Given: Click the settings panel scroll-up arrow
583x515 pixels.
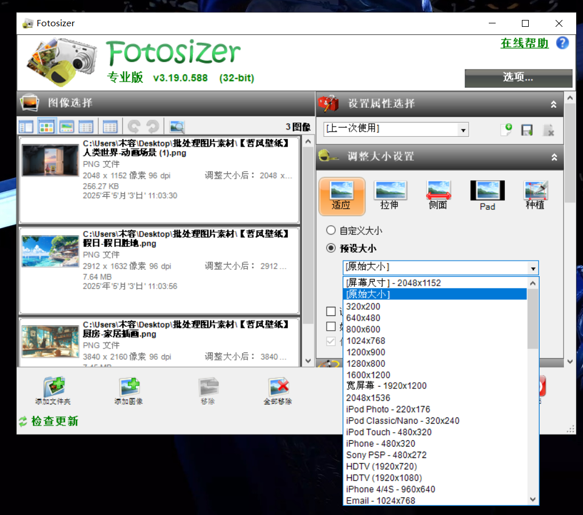Looking at the screenshot, I should [x=570, y=98].
